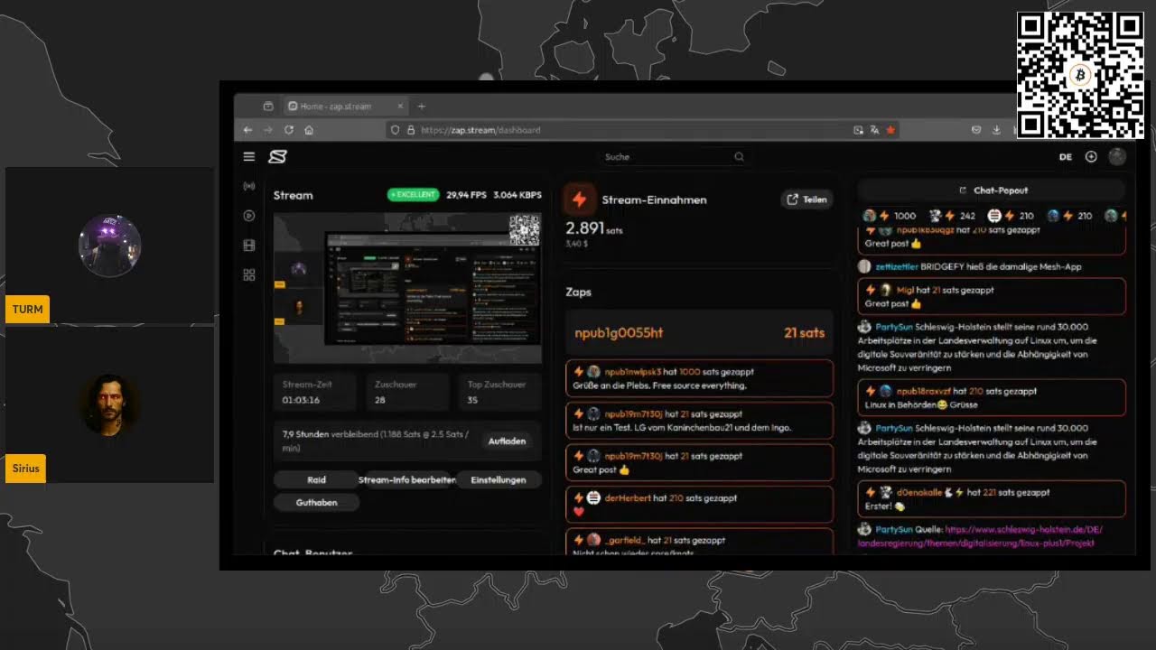Click the picture-in-picture icon in address bar
This screenshot has height=650, width=1156.
pos(858,130)
